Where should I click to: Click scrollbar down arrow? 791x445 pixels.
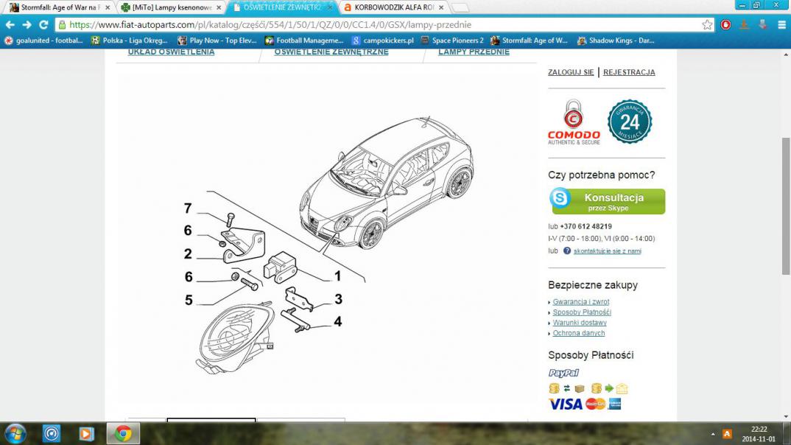pyautogui.click(x=785, y=417)
